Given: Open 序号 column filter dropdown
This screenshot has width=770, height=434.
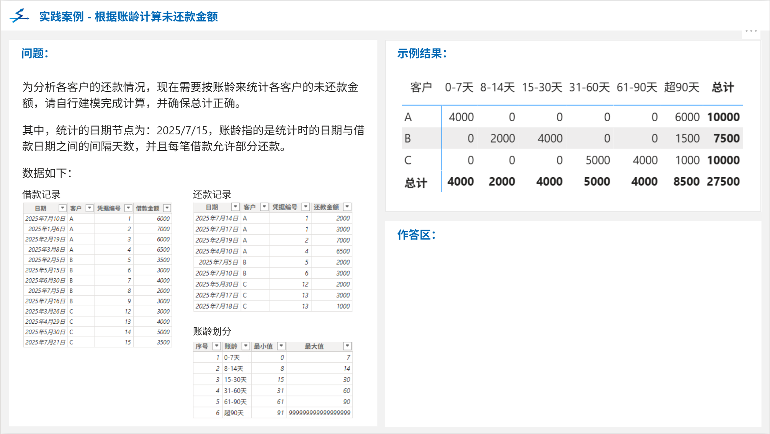Looking at the screenshot, I should (x=217, y=346).
